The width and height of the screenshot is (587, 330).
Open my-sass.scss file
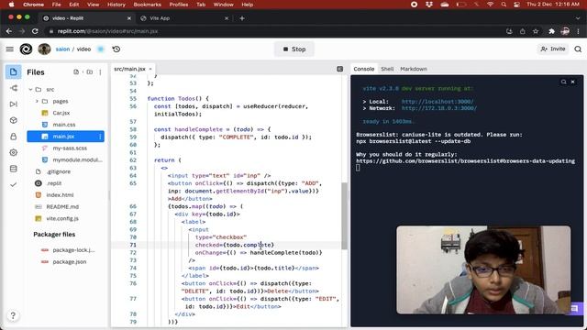(70, 148)
